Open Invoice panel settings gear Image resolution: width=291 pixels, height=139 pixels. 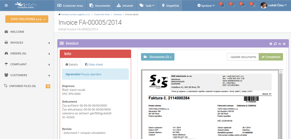[271, 44]
